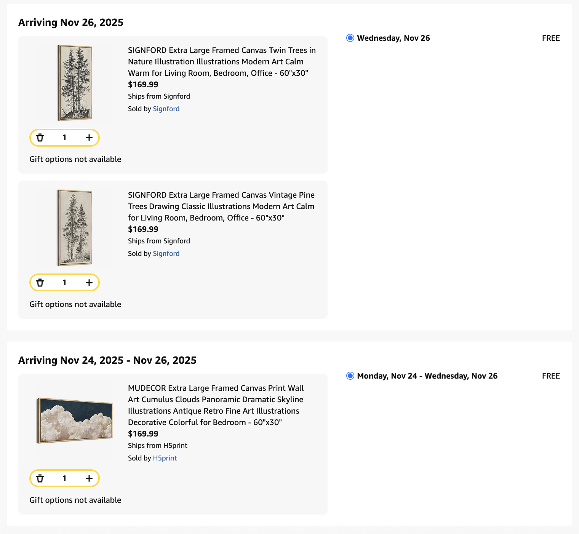Open Signford seller link for Twin Trees
Viewport: 579px width, 534px height.
coord(166,109)
